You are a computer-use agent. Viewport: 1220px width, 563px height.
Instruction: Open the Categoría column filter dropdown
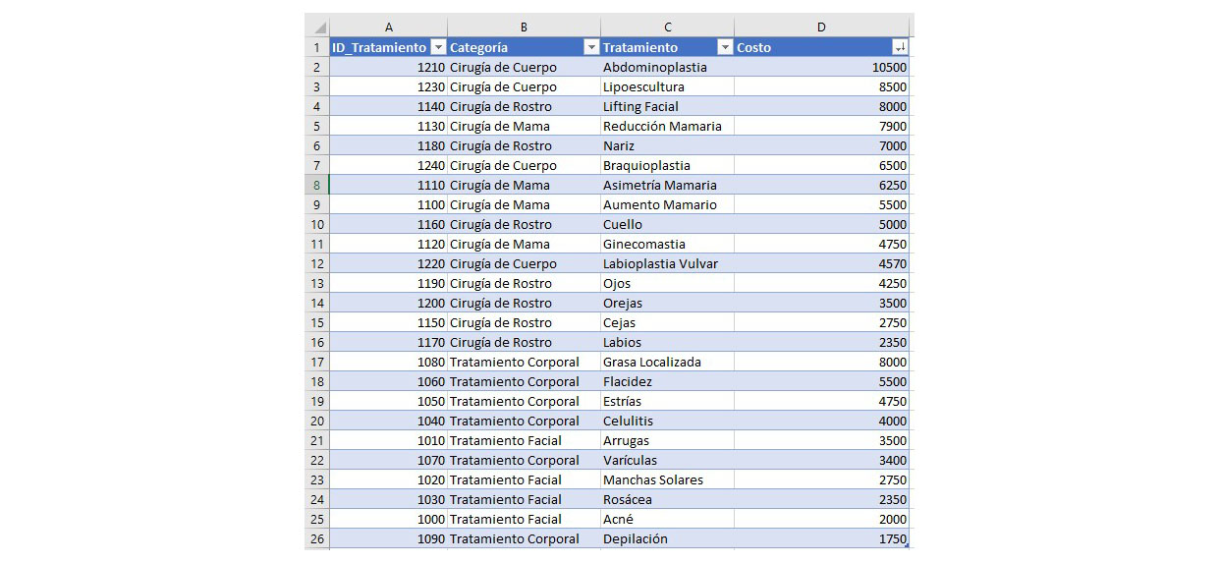coord(590,47)
